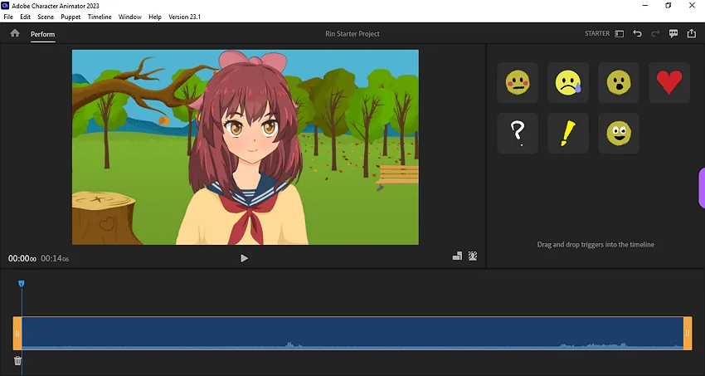Click the left orange trim handle

pyautogui.click(x=17, y=334)
